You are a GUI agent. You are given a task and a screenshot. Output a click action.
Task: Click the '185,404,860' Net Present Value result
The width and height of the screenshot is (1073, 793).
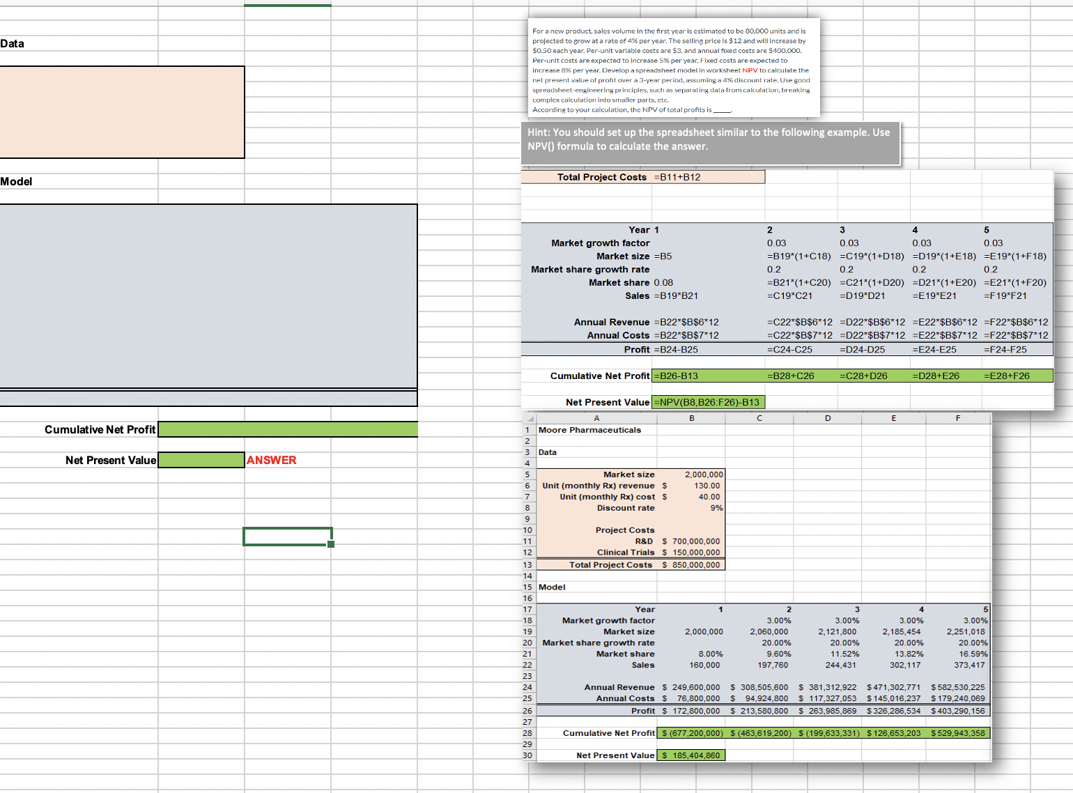coord(696,756)
